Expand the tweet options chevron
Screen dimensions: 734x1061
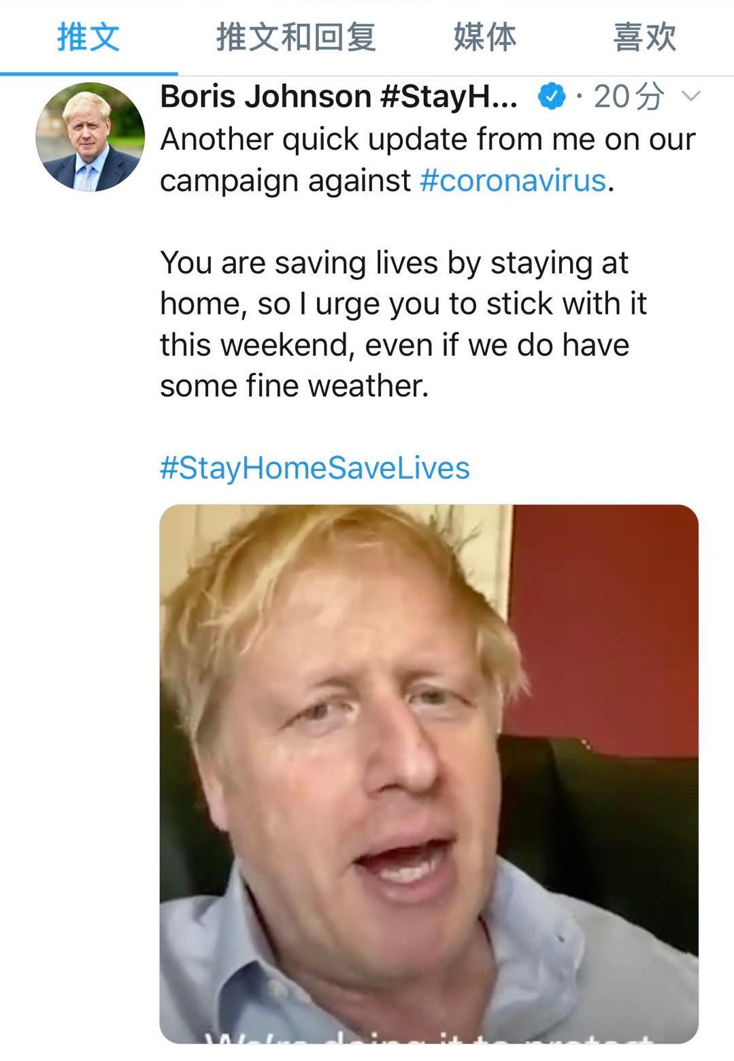click(692, 97)
